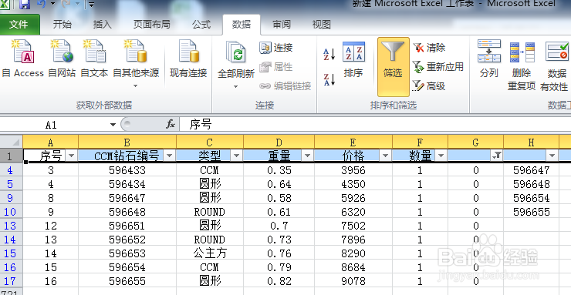Click cell containing 公主方
The width and height of the screenshot is (571, 295).
(x=209, y=253)
